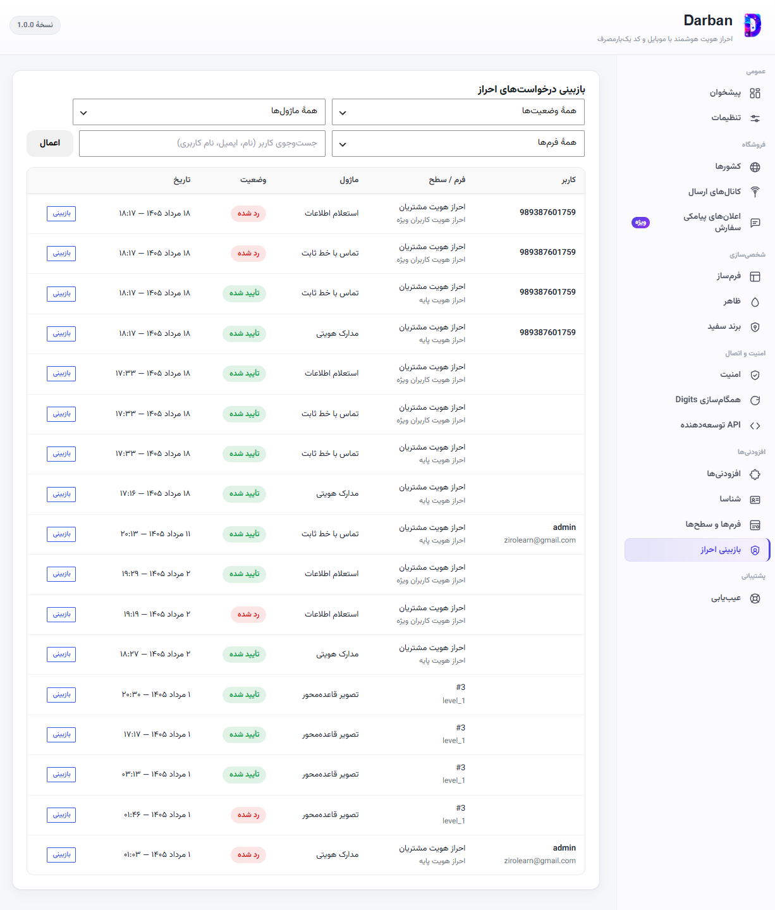Viewport: 775px width, 910px height.
Task: Click the تأیید شده badge at ۱۱ مرداد 20:13
Action: (x=244, y=534)
